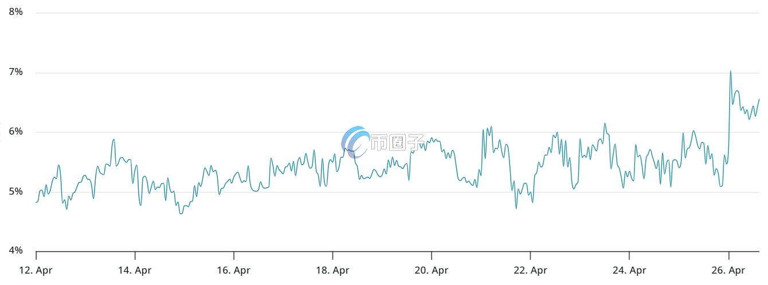Click the 8% y-axis label
Image resolution: width=768 pixels, height=285 pixels.
pyautogui.click(x=15, y=12)
